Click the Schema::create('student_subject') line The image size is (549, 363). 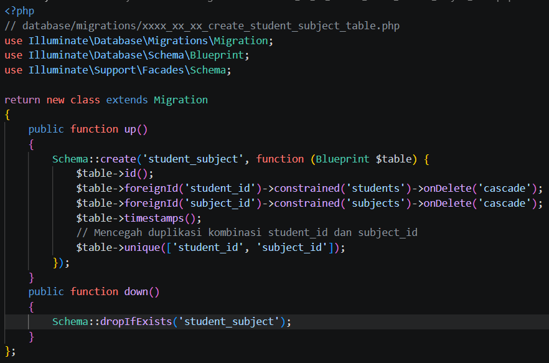point(241,159)
